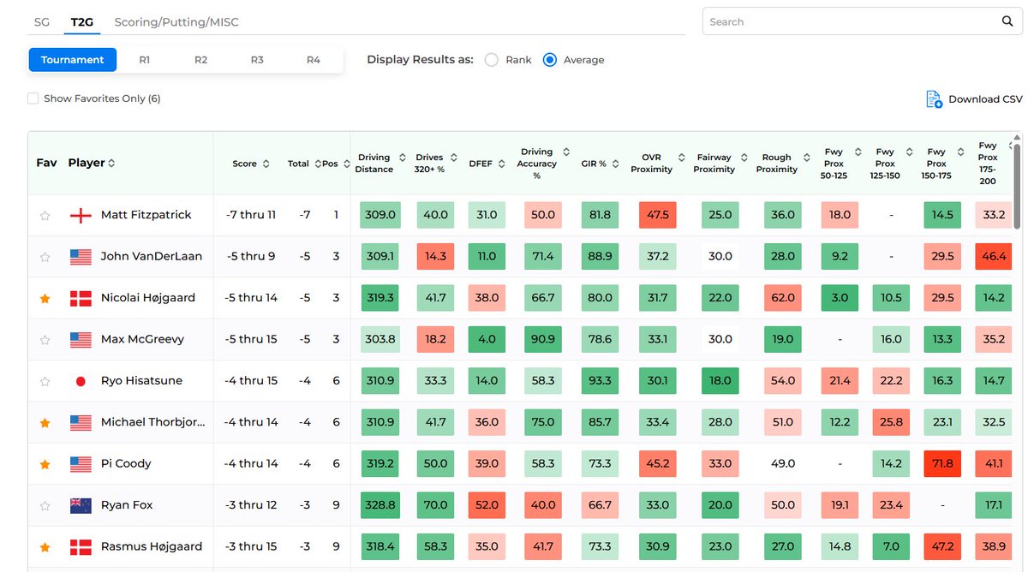Screen dimensions: 1028x572
Task: Add Ryo Hisatsune to favorites
Action: point(45,381)
